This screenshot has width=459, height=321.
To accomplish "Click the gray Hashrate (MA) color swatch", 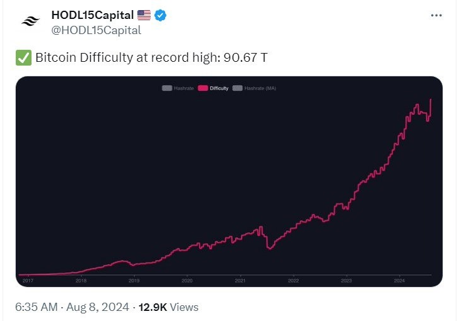I will pos(238,88).
